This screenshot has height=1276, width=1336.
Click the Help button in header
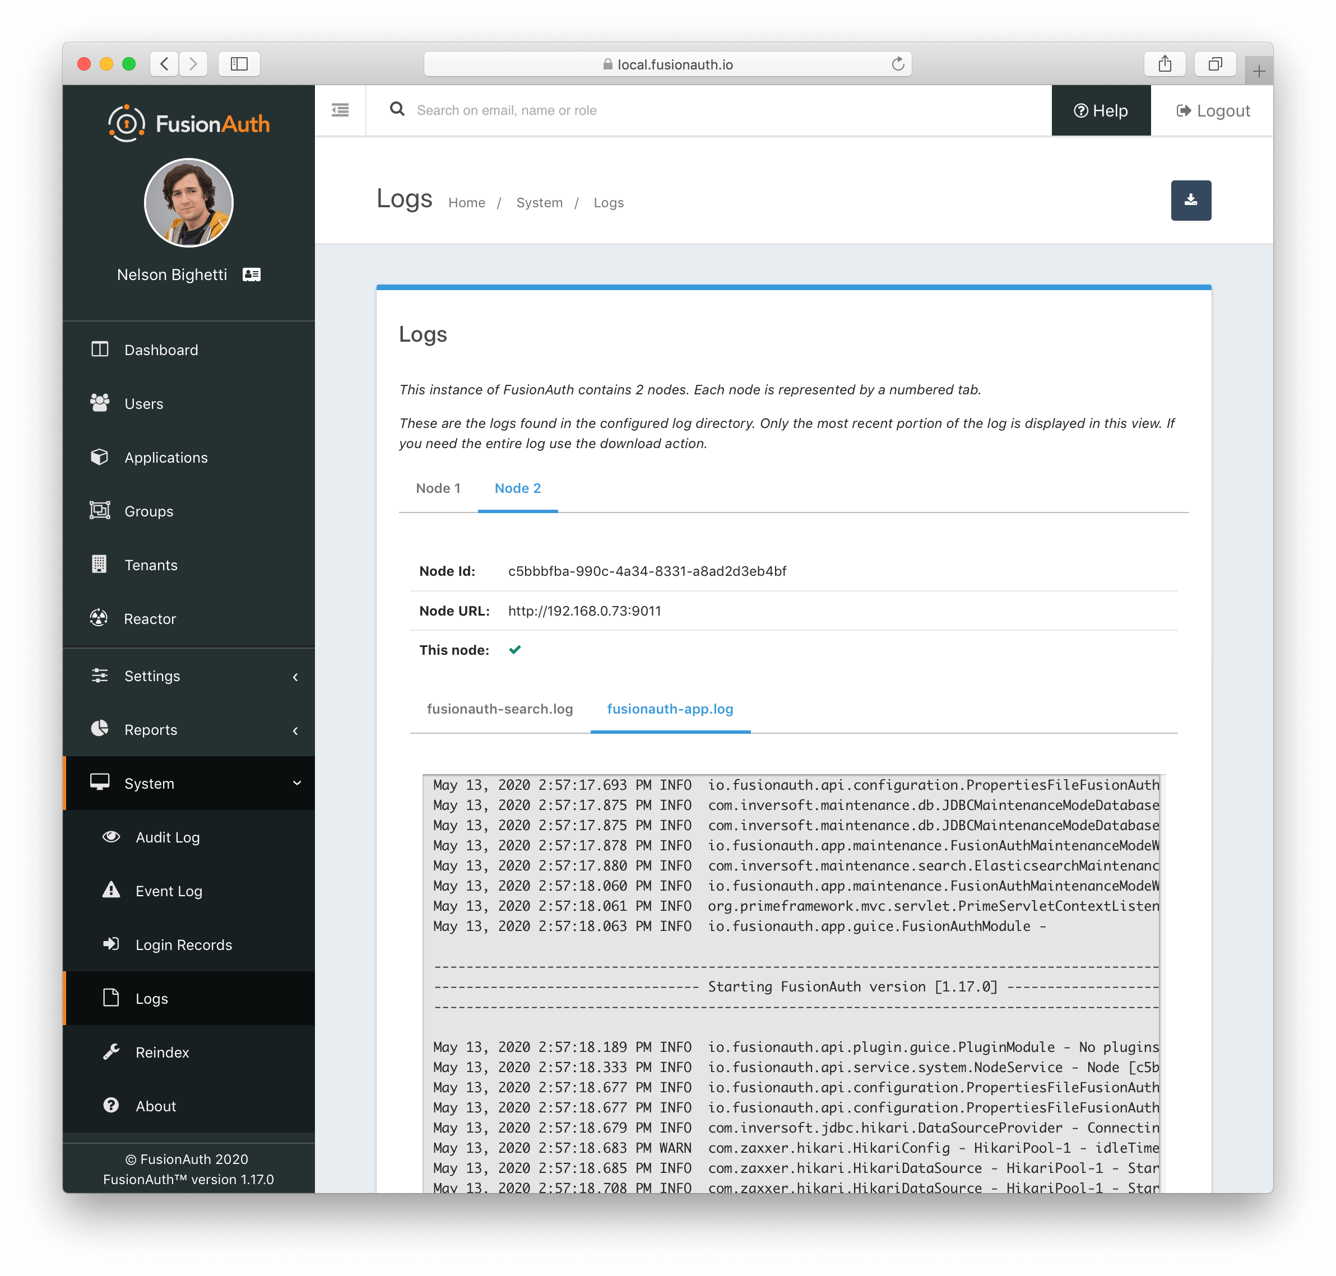point(1100,110)
